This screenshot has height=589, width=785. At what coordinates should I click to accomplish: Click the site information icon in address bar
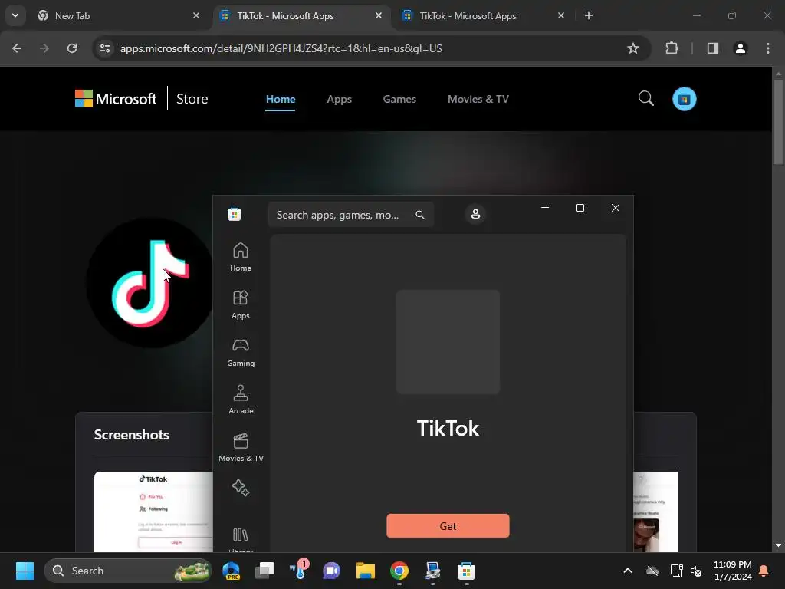coord(105,48)
